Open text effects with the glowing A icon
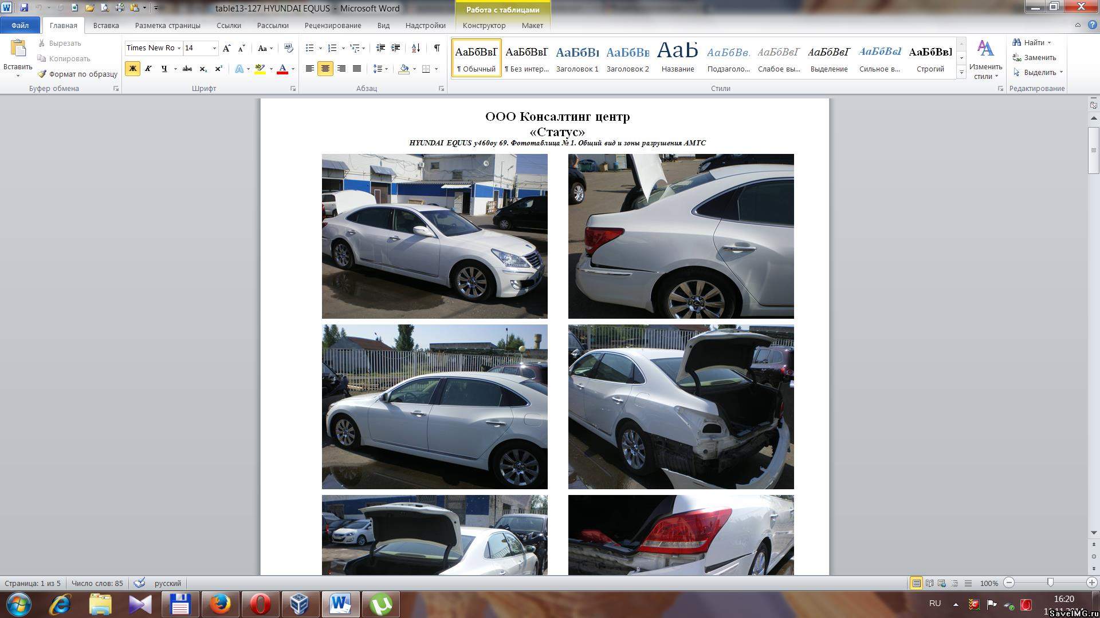 coord(239,69)
